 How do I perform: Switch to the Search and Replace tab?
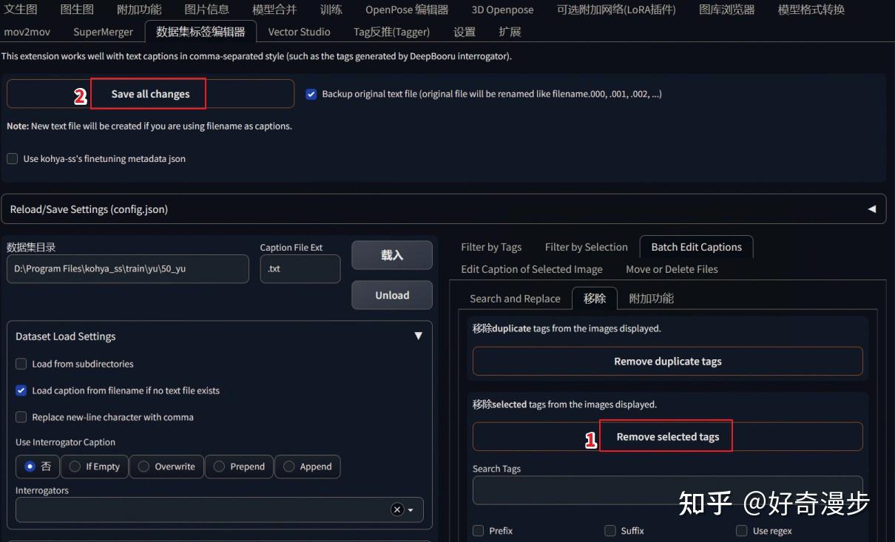pyautogui.click(x=515, y=298)
